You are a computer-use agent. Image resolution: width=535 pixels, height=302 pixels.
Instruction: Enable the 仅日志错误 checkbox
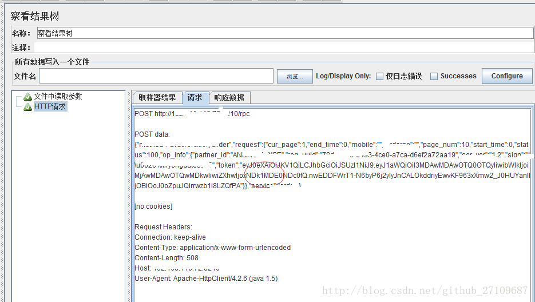click(x=379, y=76)
